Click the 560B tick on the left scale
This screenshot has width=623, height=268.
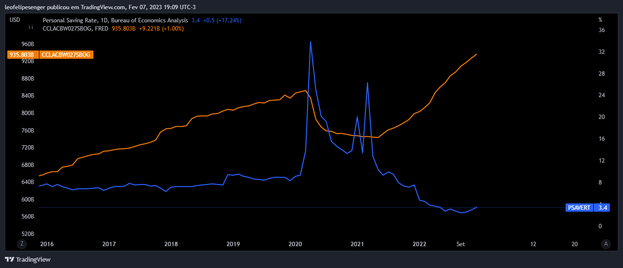[28, 217]
